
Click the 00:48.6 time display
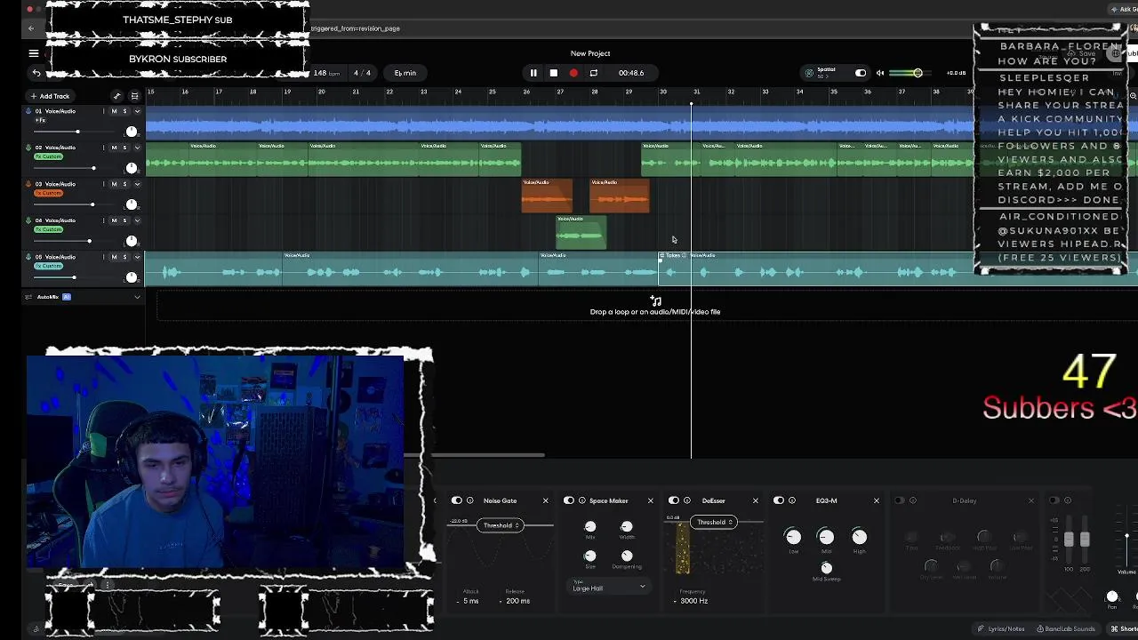pos(631,73)
